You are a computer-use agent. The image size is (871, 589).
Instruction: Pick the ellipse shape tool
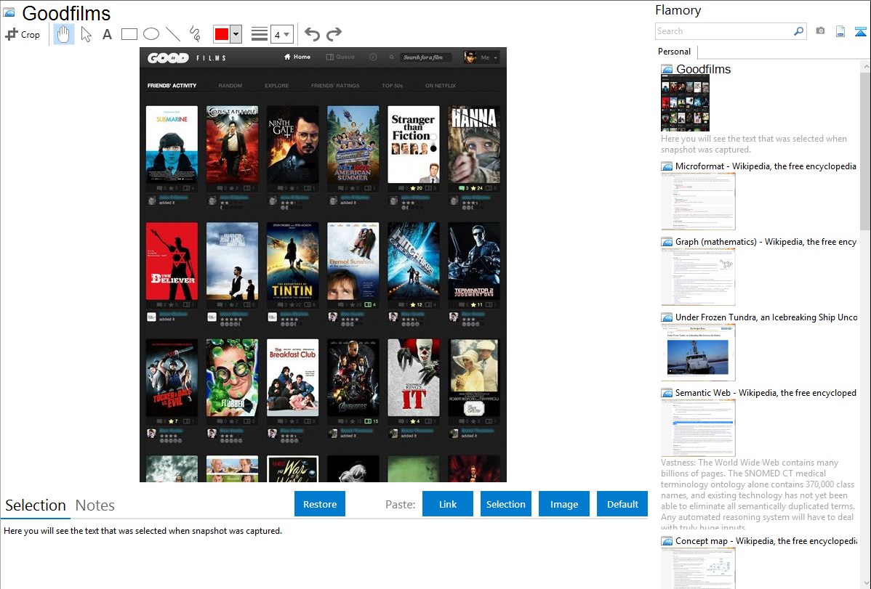click(150, 34)
